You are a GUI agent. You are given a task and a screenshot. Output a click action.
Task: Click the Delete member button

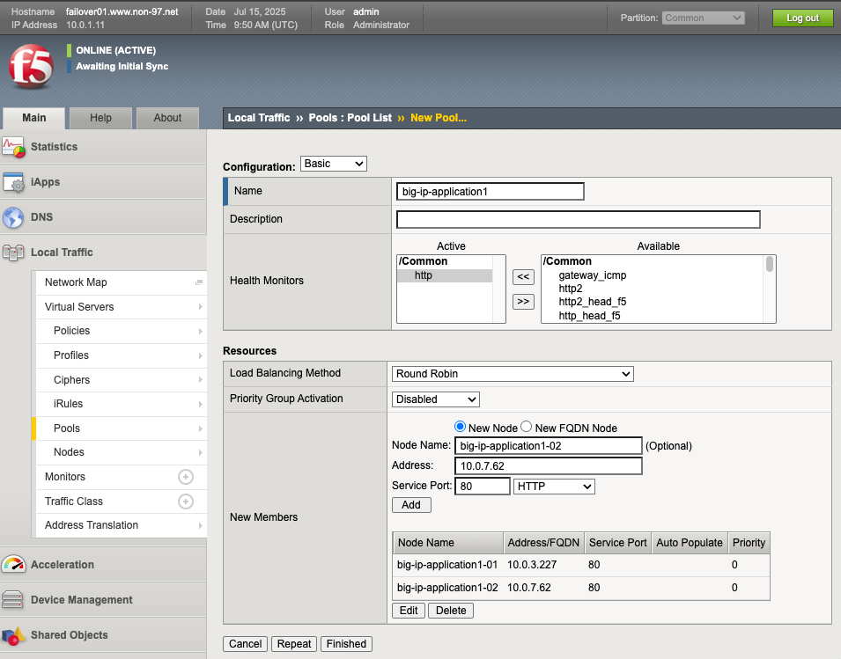click(x=451, y=611)
